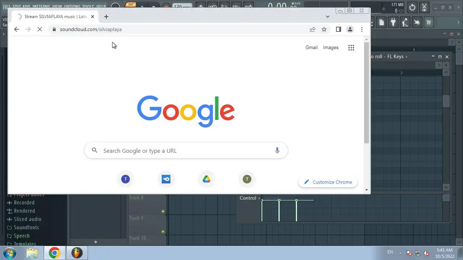Open Windows Explorer from taskbar
This screenshot has height=260, width=463.
(32, 253)
